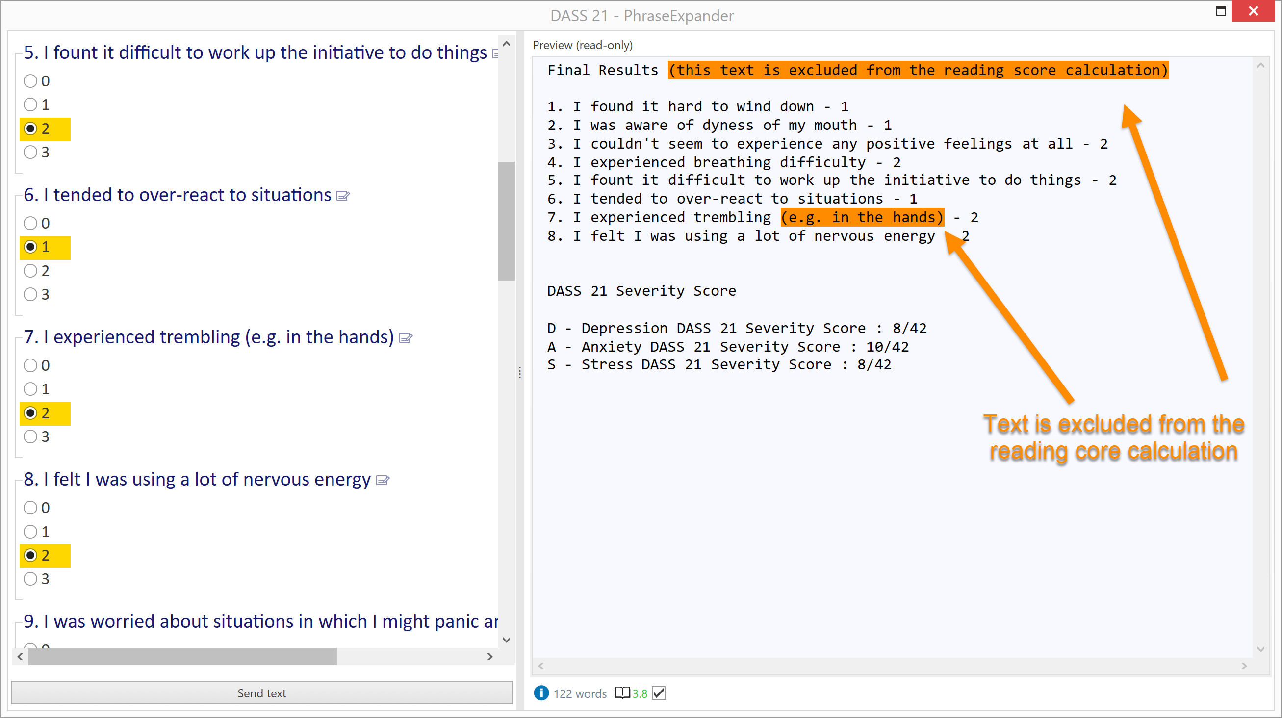The image size is (1282, 718).
Task: Click the question 7 'I experienced trembling' heading
Action: (208, 337)
